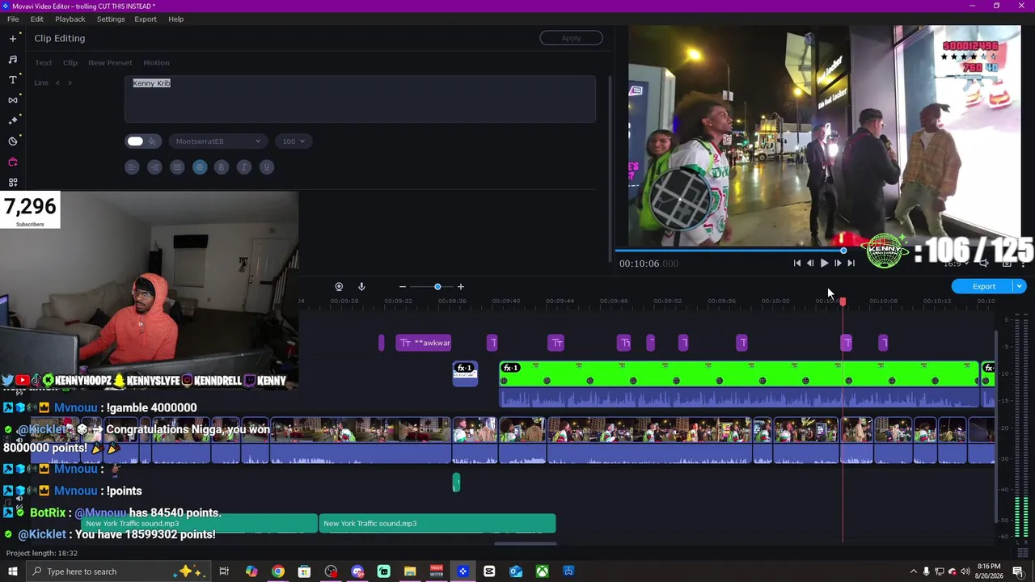Open the pink effects store icon
The image size is (1035, 582).
tap(13, 162)
